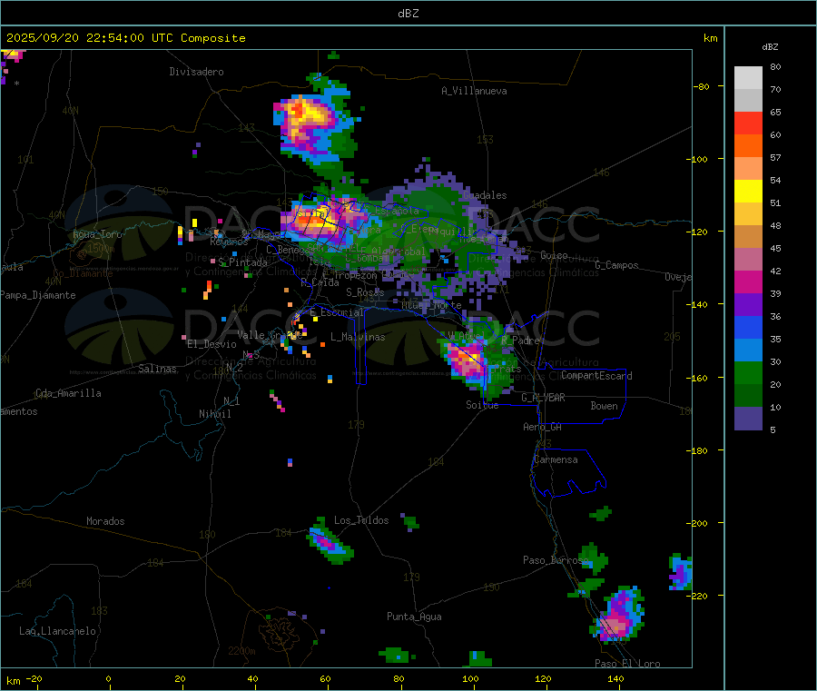817x691 pixels.
Task: Click the Cda_Amarilla map label
Action: [68, 393]
